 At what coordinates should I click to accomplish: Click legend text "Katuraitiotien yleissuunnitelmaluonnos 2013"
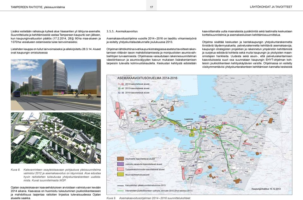145,185
